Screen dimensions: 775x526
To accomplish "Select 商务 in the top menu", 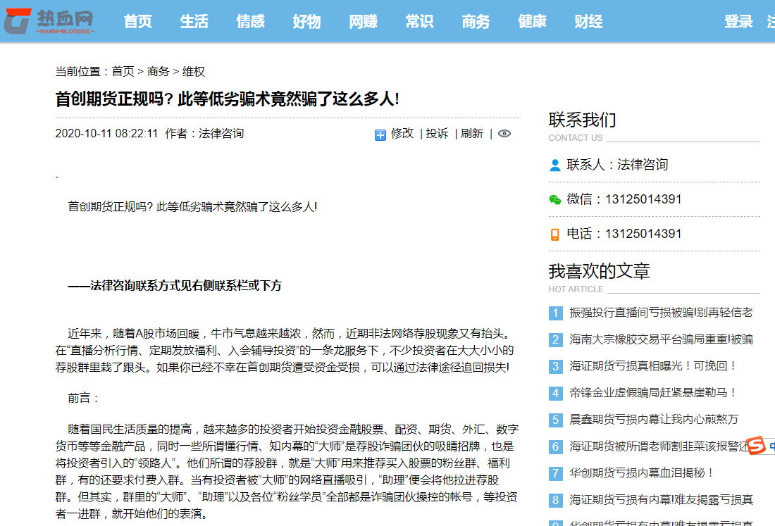I will 476,21.
